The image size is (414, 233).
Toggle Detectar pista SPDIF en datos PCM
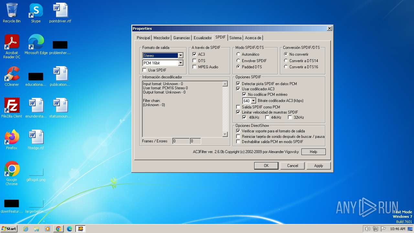(x=238, y=84)
